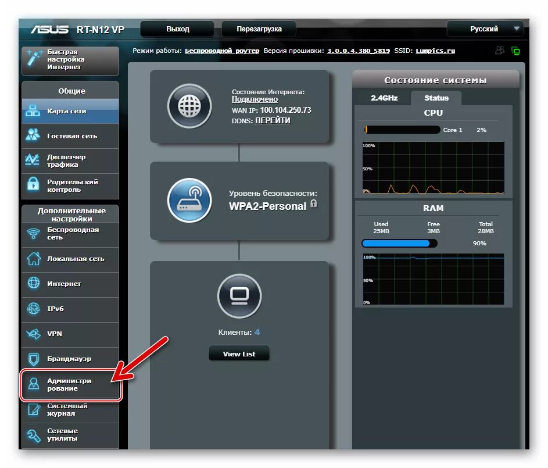Click the RAM usage history graph
The width and height of the screenshot is (548, 468).
433,279
